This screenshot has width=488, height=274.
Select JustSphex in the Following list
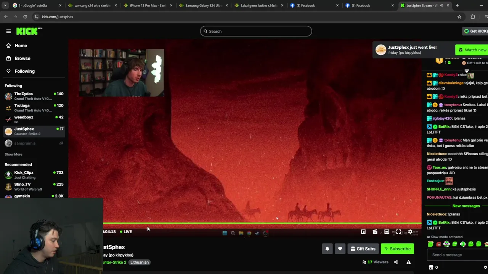pyautogui.click(x=34, y=131)
